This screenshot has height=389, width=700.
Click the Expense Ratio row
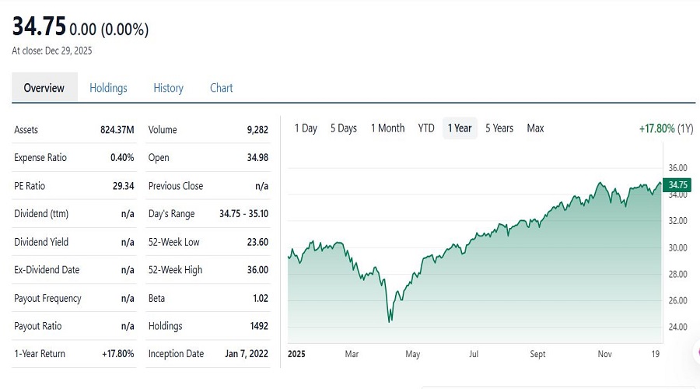74,158
